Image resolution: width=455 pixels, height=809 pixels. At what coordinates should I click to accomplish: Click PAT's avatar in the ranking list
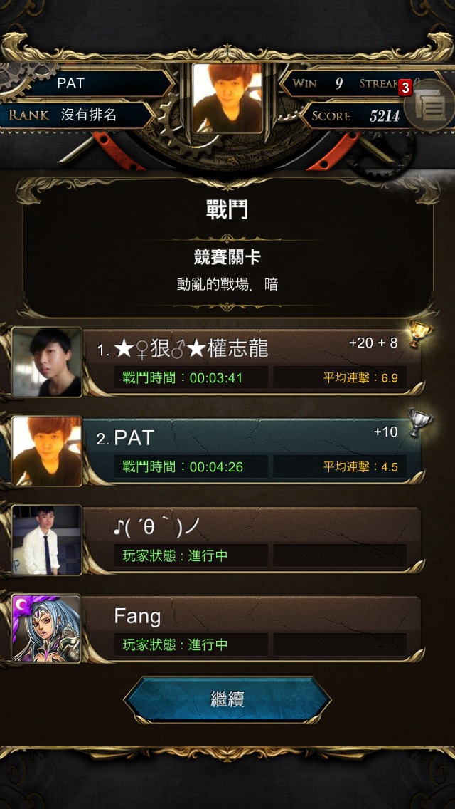[47, 452]
